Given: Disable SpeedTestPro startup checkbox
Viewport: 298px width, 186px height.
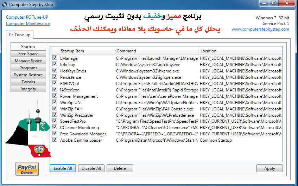Looking at the screenshot, I should 55,121.
